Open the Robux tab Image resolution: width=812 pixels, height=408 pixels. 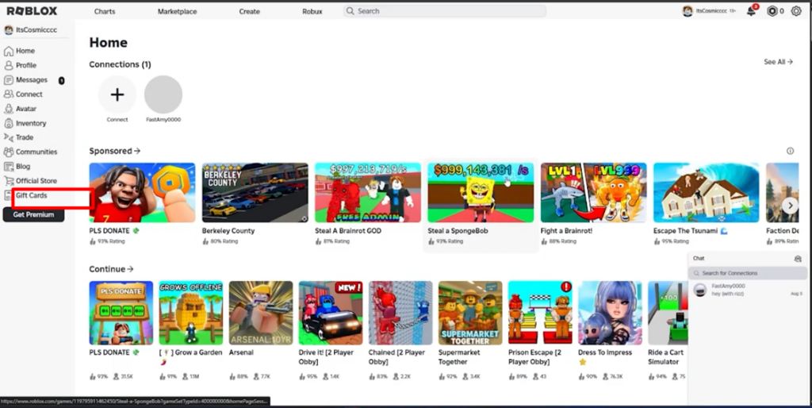[x=312, y=11]
